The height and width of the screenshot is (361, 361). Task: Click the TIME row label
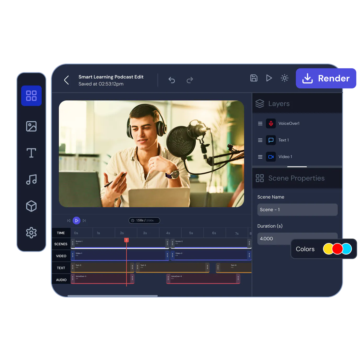[61, 233]
